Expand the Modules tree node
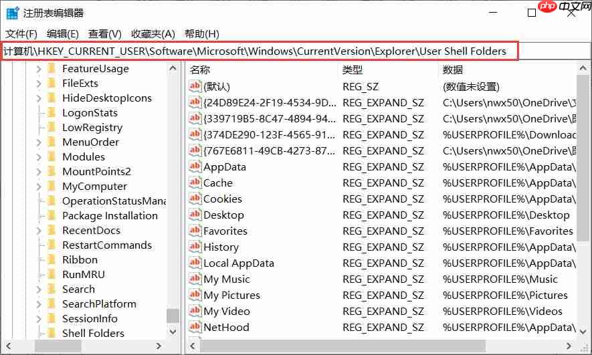This screenshot has width=592, height=355. [x=39, y=157]
